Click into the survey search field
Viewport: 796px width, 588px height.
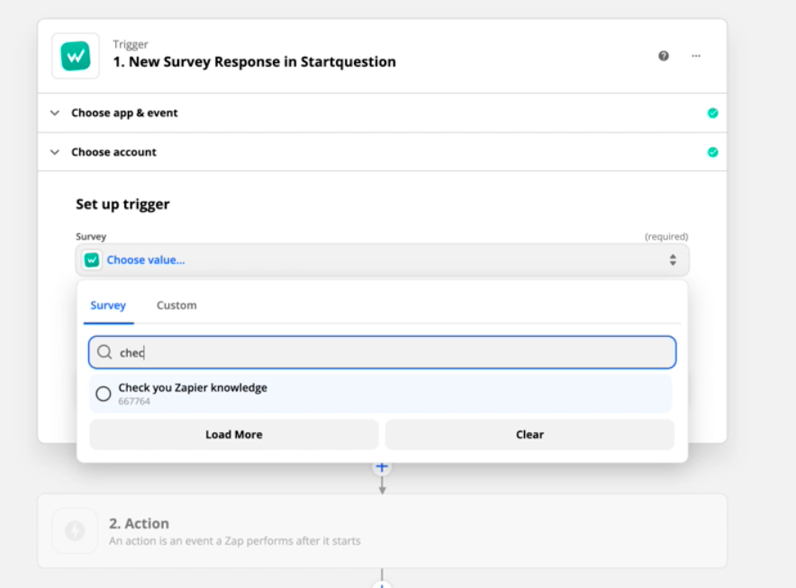pyautogui.click(x=396, y=353)
